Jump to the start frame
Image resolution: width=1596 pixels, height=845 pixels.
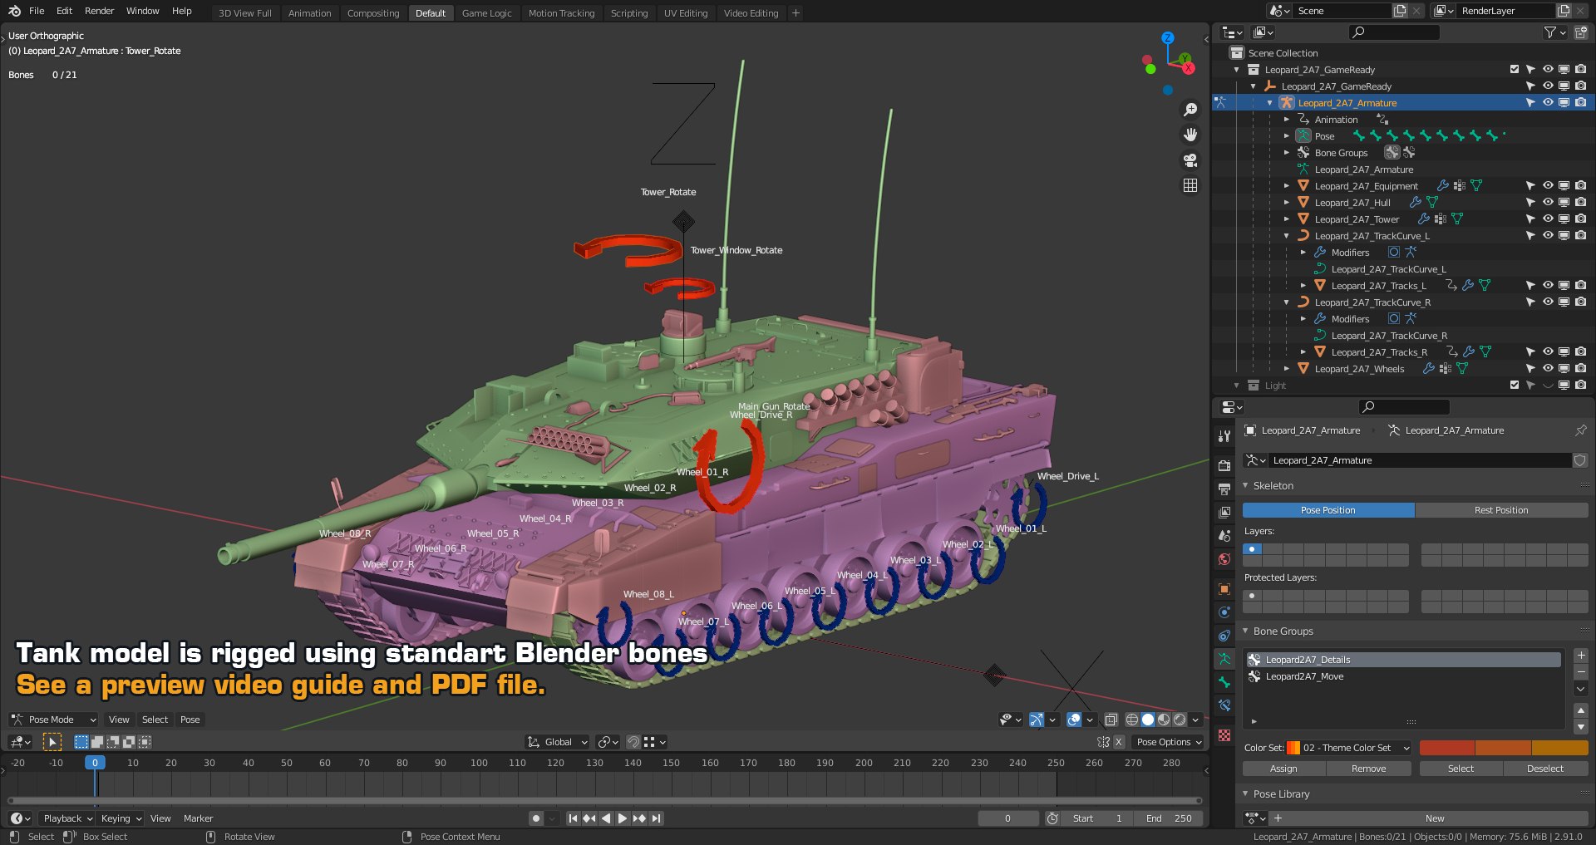(573, 818)
